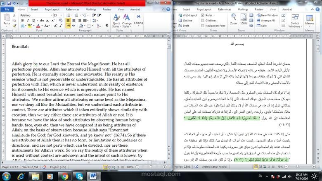Increase the paragraph indent
The width and height of the screenshot is (322, 181).
point(99,15)
